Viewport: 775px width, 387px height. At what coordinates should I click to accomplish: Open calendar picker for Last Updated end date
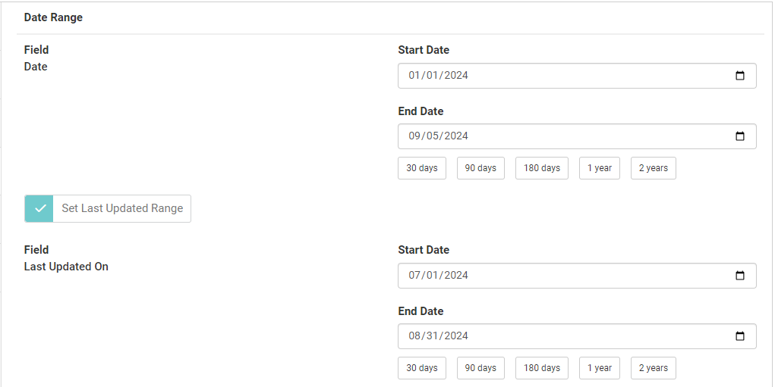point(740,336)
